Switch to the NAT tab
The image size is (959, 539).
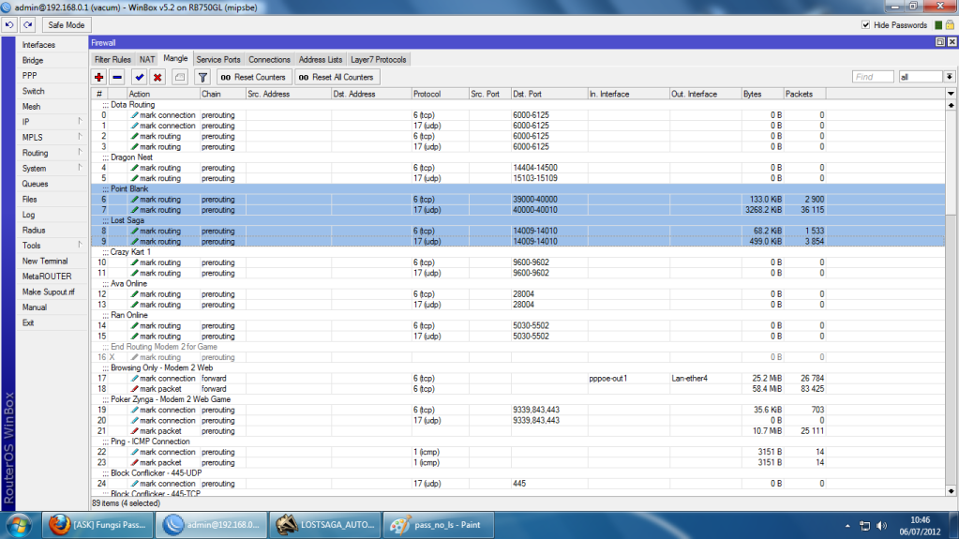147,59
